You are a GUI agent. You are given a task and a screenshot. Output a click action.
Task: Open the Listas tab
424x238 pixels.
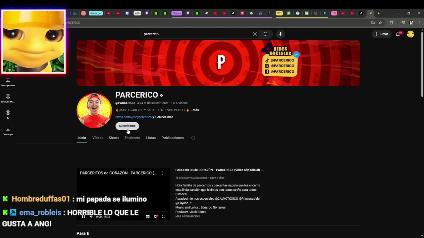click(151, 138)
